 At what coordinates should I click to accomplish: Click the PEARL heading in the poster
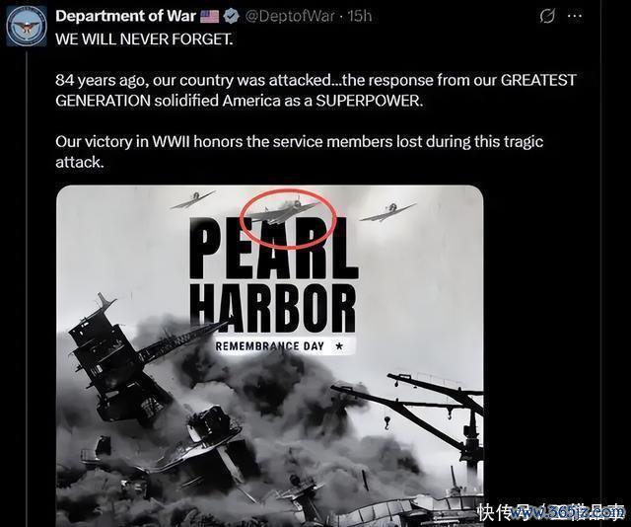[273, 249]
